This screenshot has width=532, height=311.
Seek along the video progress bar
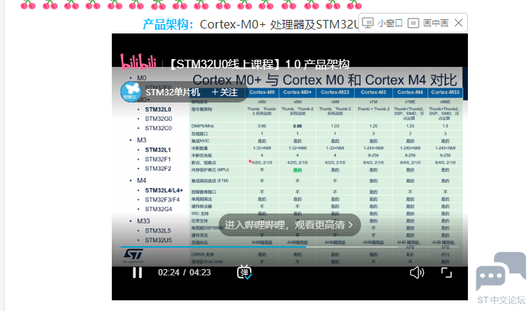(290, 247)
